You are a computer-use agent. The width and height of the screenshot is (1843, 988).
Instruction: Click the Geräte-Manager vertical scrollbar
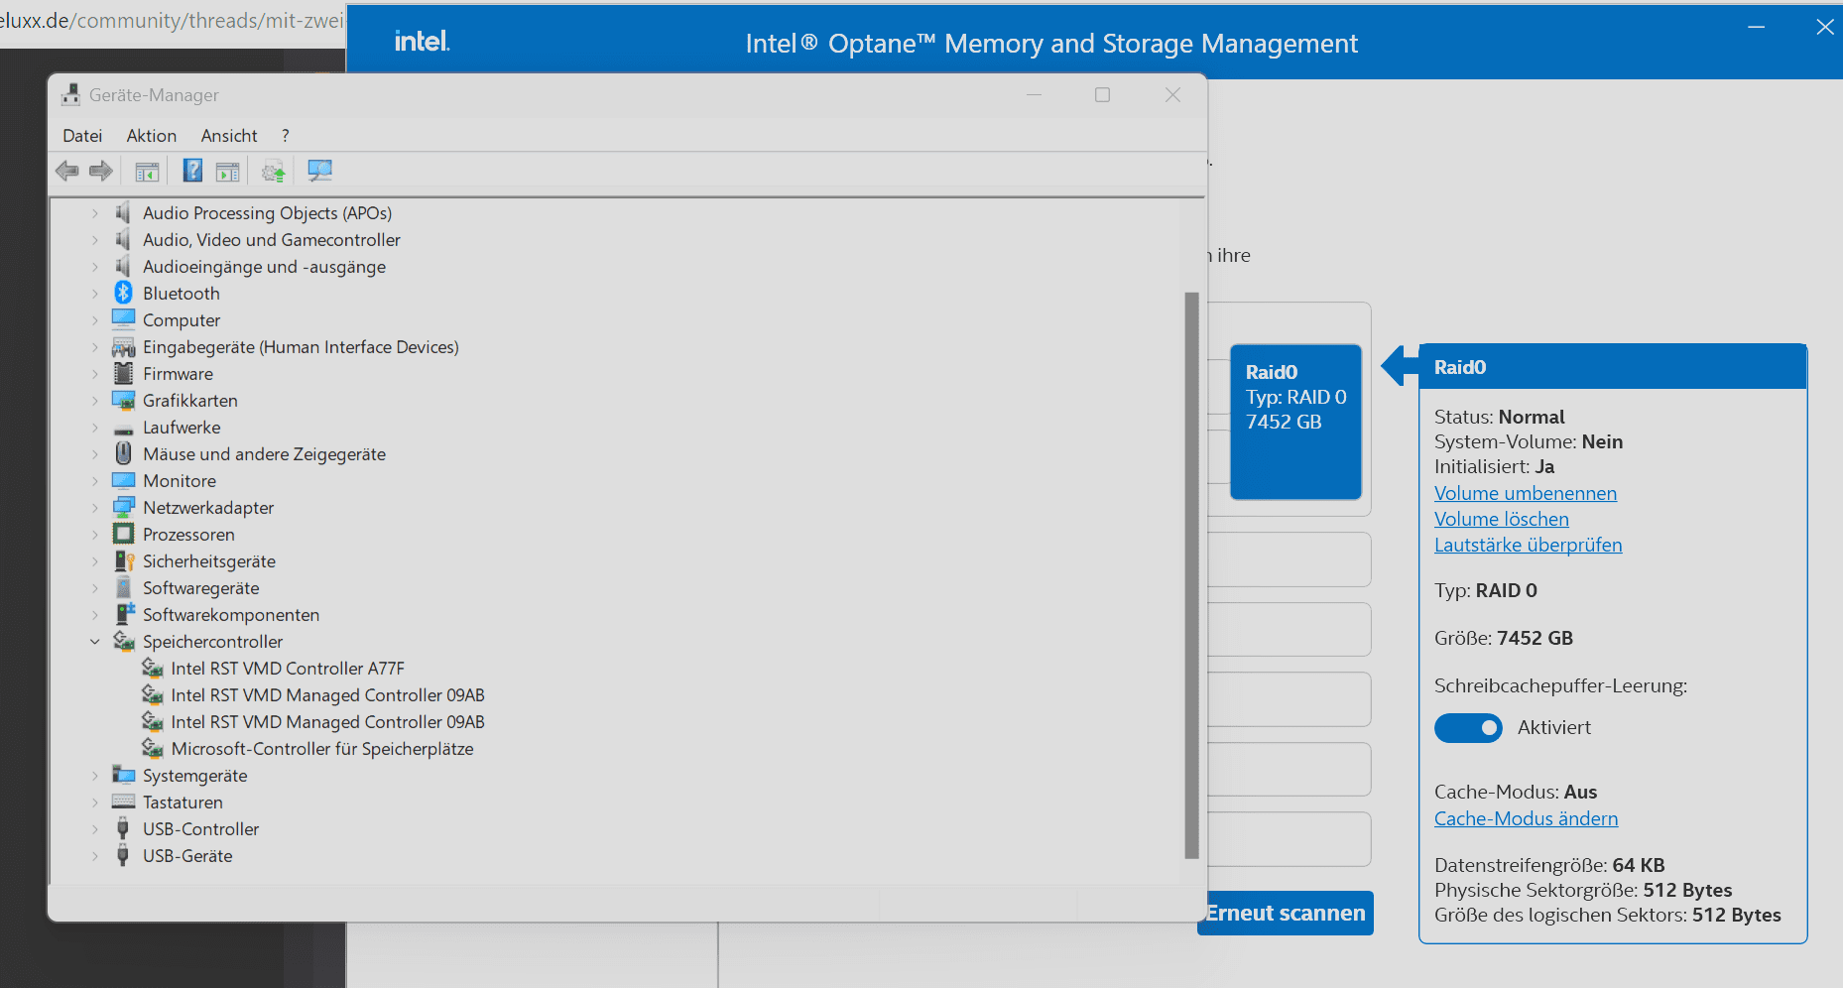pyautogui.click(x=1191, y=575)
